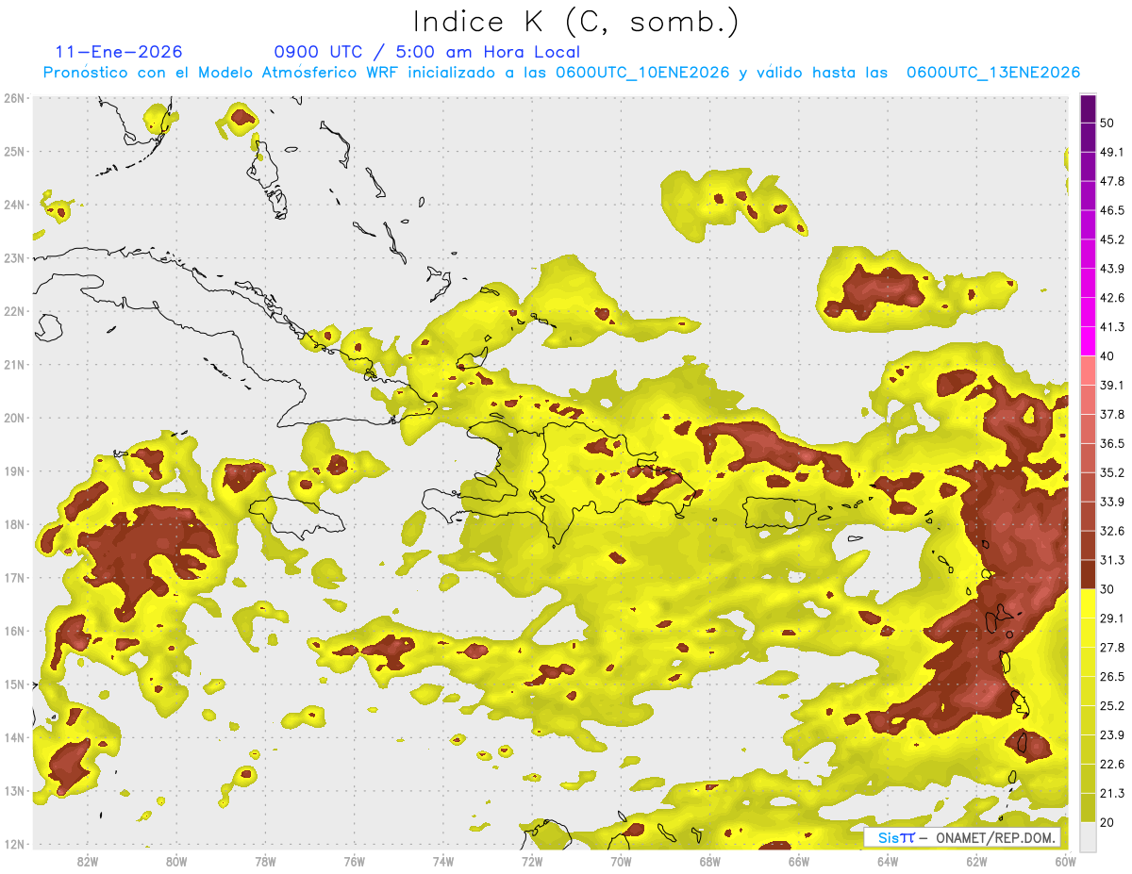This screenshot has width=1132, height=874.
Task: Click the color scale value '23.9'
Action: click(1112, 735)
